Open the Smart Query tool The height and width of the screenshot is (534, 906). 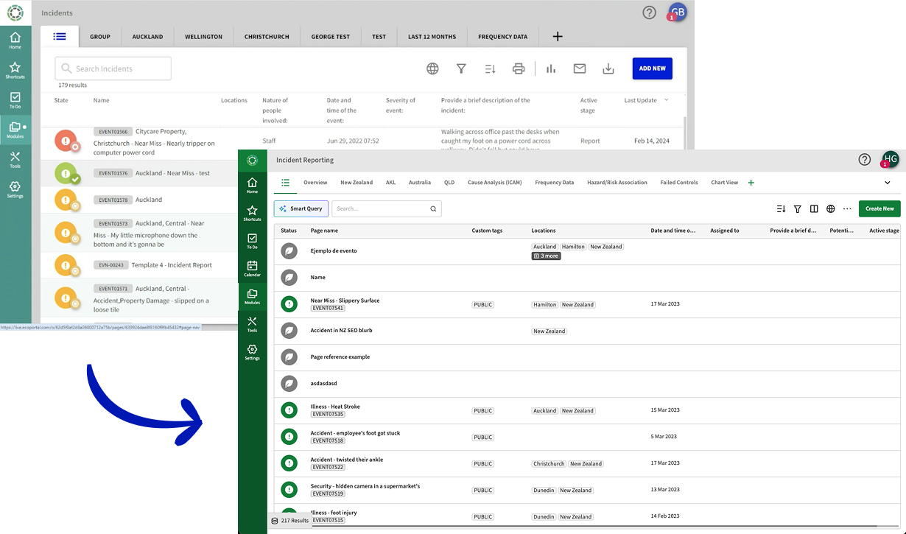301,208
